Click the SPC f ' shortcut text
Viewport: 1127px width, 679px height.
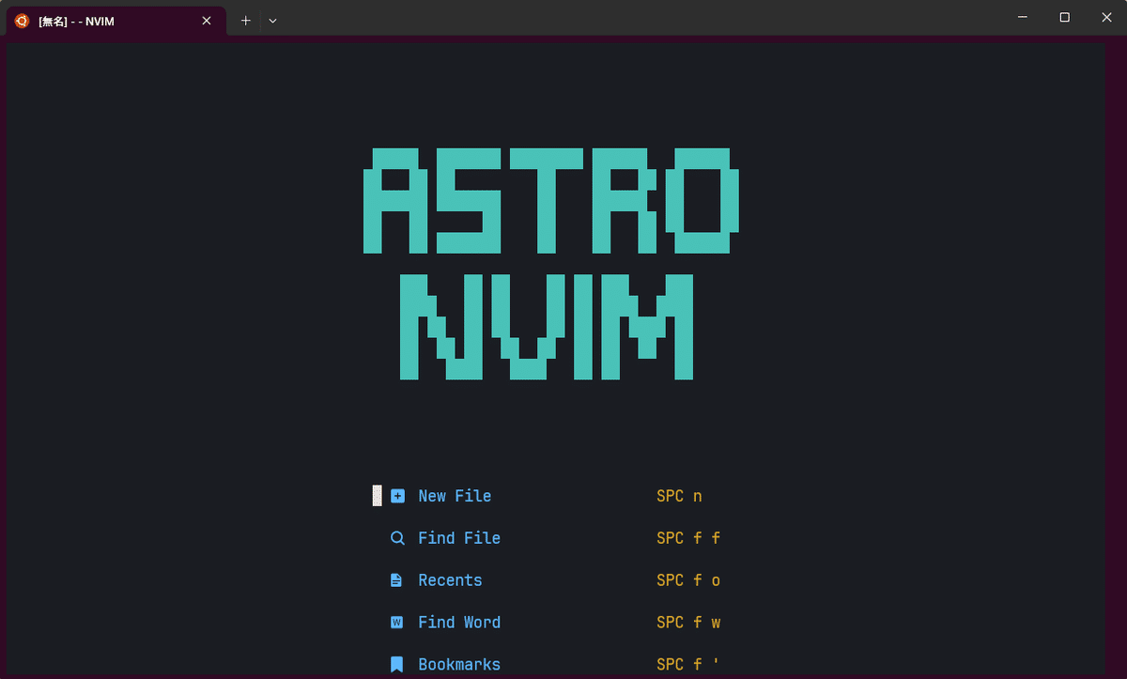[x=688, y=665]
